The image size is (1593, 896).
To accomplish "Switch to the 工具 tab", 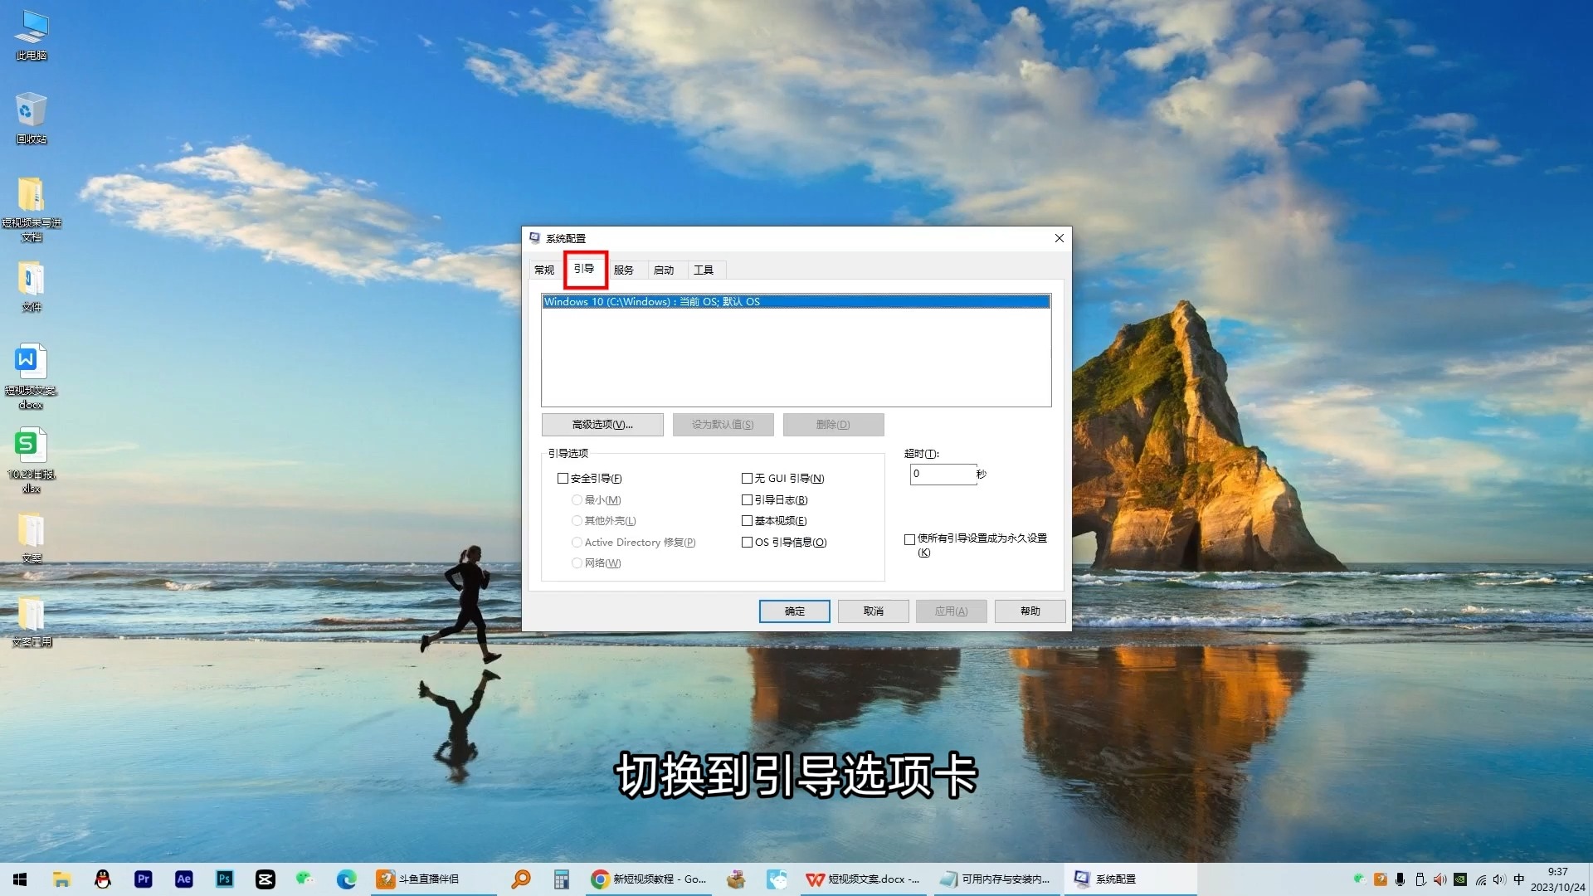I will point(704,270).
